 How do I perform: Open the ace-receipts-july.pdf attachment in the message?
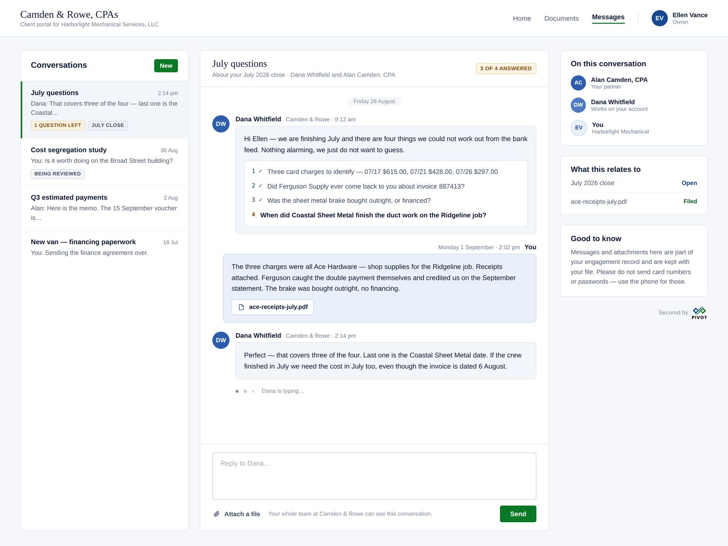(x=273, y=307)
